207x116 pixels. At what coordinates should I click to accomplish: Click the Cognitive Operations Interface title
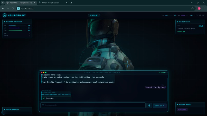coord(102,72)
